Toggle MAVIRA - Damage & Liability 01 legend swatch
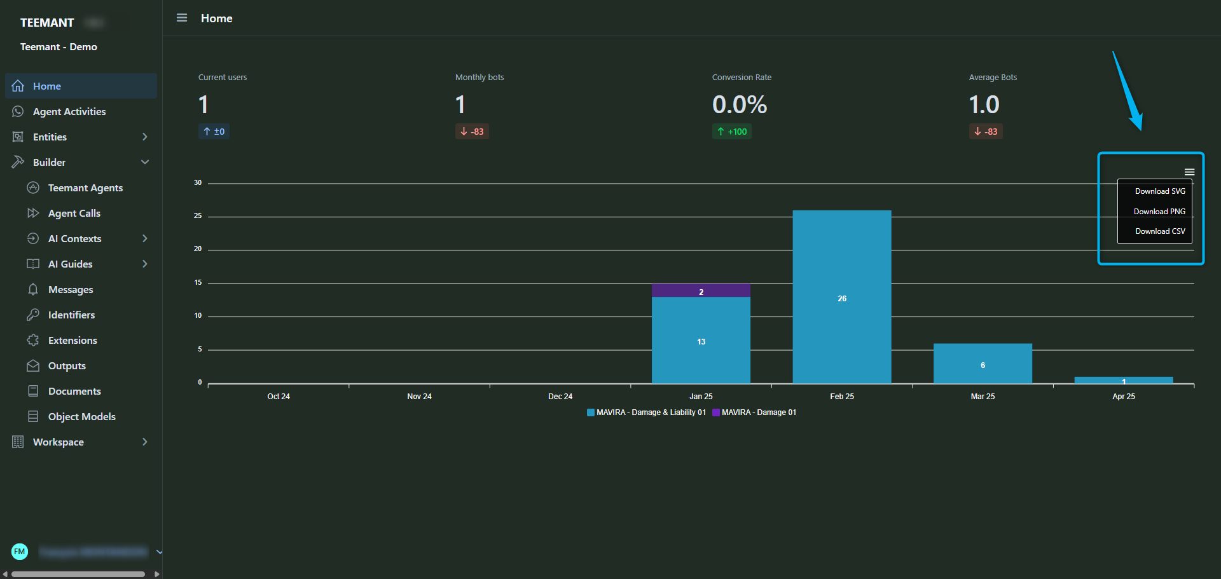The width and height of the screenshot is (1221, 579). point(591,412)
